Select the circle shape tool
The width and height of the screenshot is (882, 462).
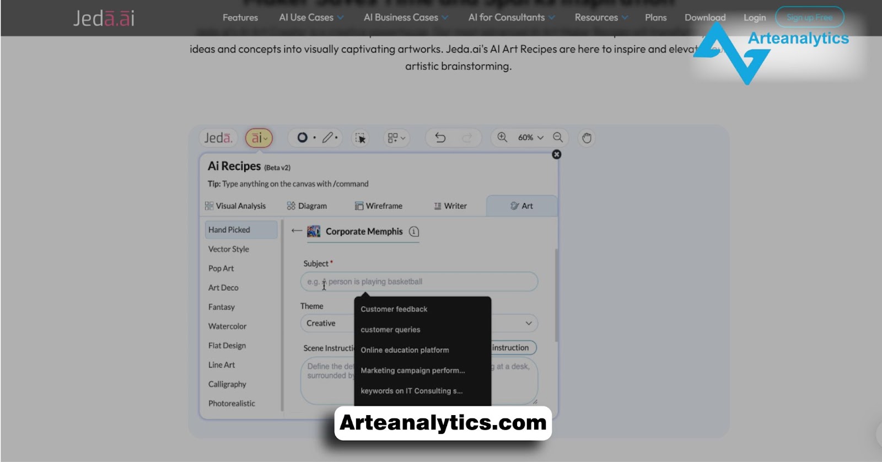coord(302,137)
